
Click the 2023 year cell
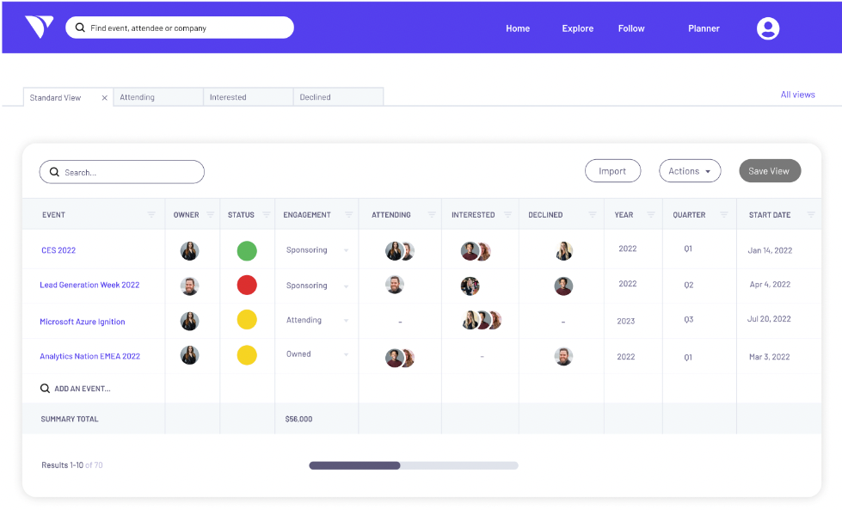(625, 321)
